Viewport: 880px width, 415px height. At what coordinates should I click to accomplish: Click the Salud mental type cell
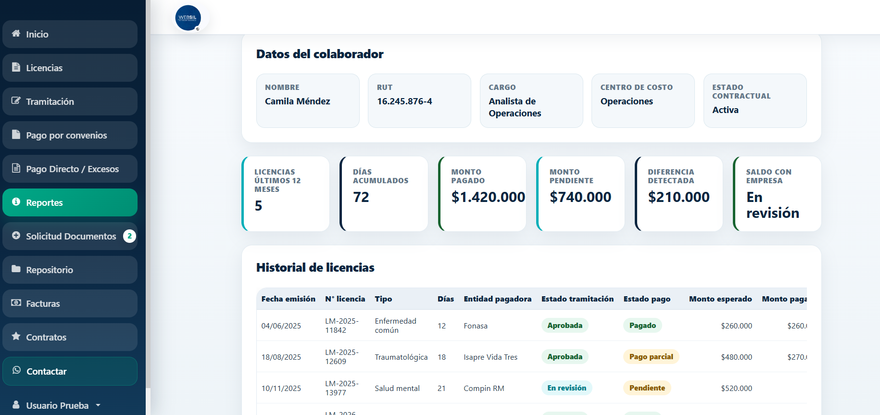tap(397, 389)
